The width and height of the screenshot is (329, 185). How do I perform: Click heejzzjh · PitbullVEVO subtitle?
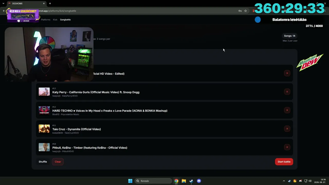pos(63,151)
